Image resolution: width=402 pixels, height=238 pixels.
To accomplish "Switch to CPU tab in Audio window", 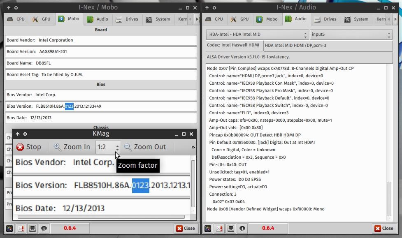I will (x=214, y=19).
